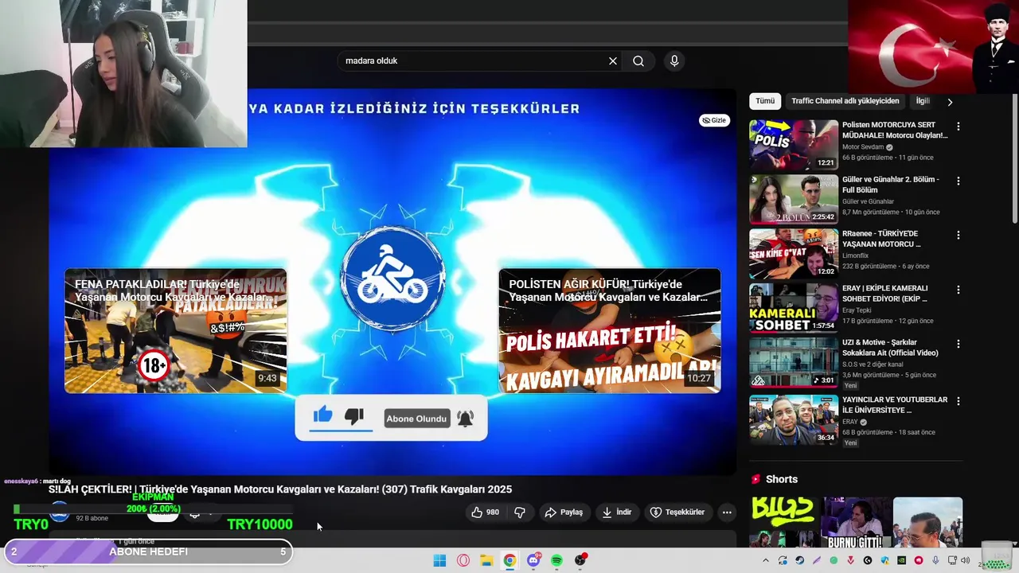Open the options menu for the RRaenee video
The image size is (1019, 573).
point(958,235)
